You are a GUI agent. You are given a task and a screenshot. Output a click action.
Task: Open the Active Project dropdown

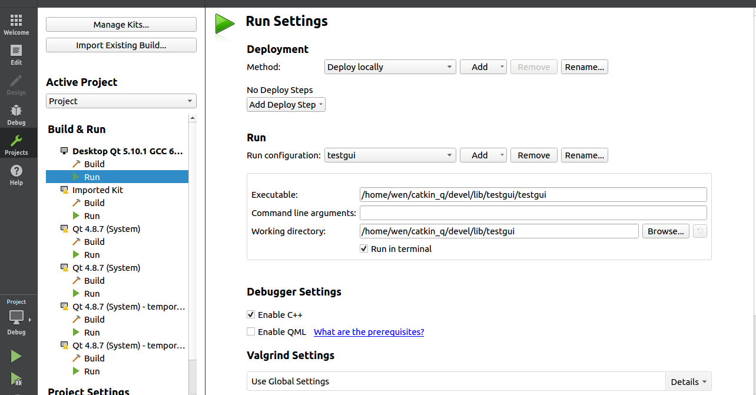[121, 101]
